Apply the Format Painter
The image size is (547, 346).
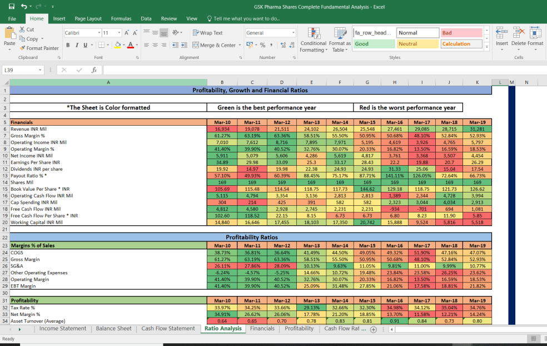point(40,48)
